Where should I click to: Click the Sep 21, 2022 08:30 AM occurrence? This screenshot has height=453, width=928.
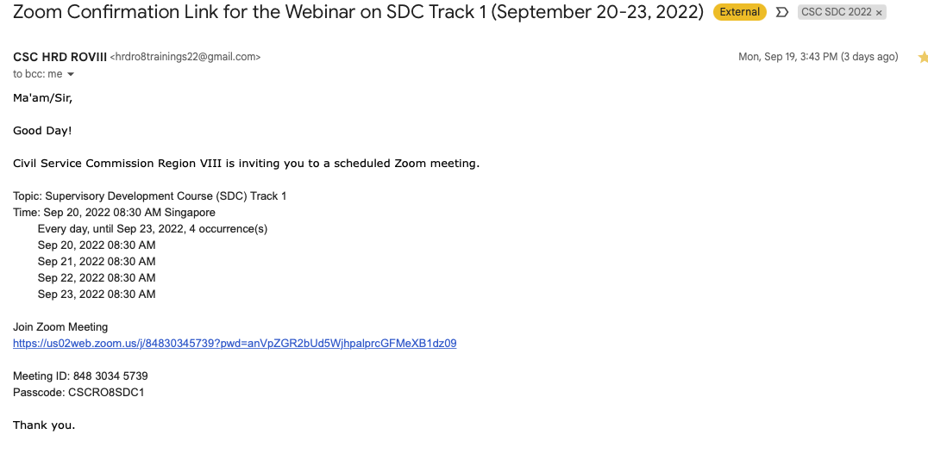97,262
